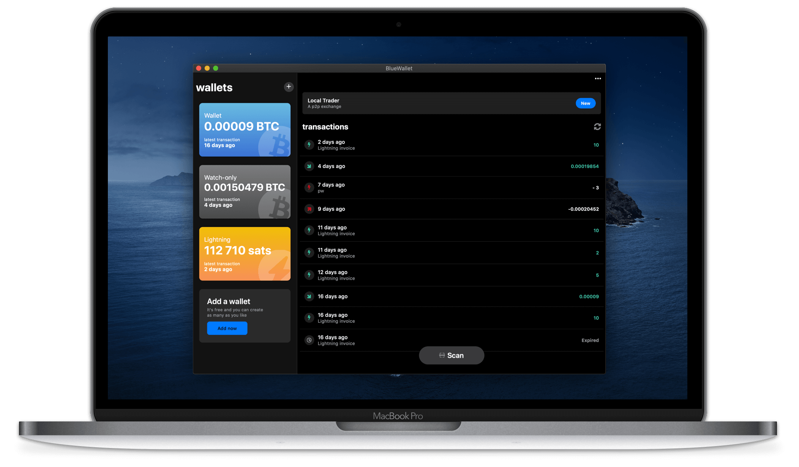Viewport: 799px width, 467px height.
Task: Click Add now to create wallet
Action: tap(227, 328)
